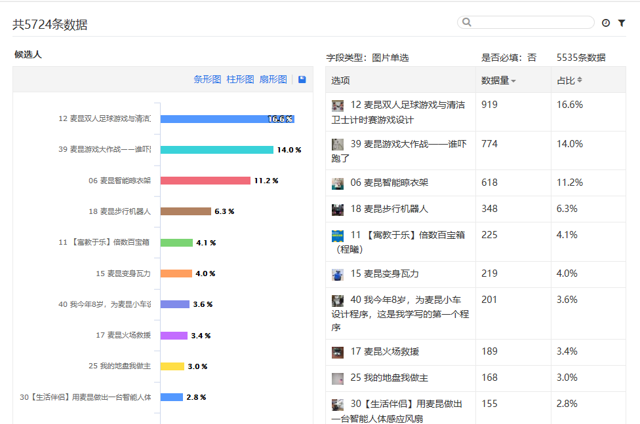Click the red 11.2% bar
Image resolution: width=640 pixels, height=424 pixels.
[205, 181]
